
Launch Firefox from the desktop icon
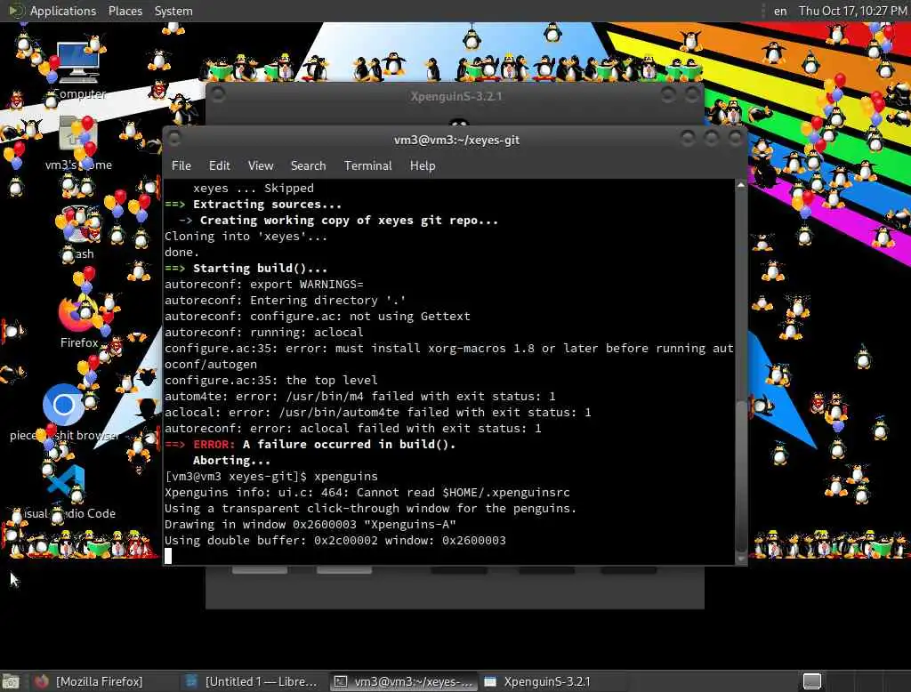point(78,312)
